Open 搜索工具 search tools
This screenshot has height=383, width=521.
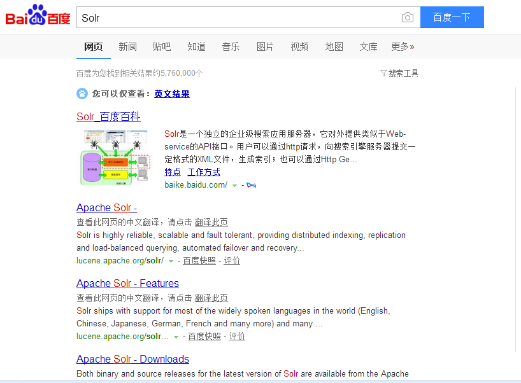[x=399, y=73]
